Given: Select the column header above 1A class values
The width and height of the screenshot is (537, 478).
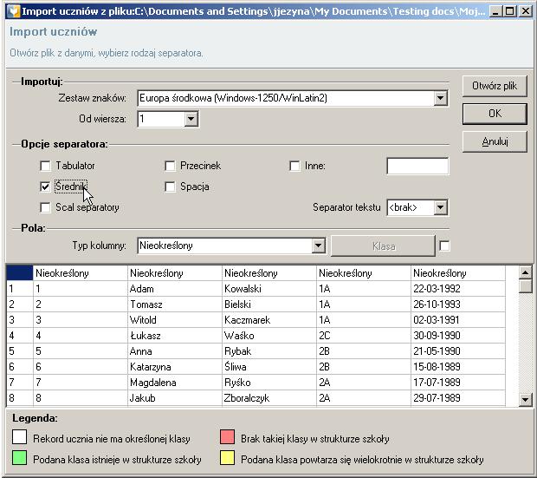Looking at the screenshot, I should pos(364,273).
